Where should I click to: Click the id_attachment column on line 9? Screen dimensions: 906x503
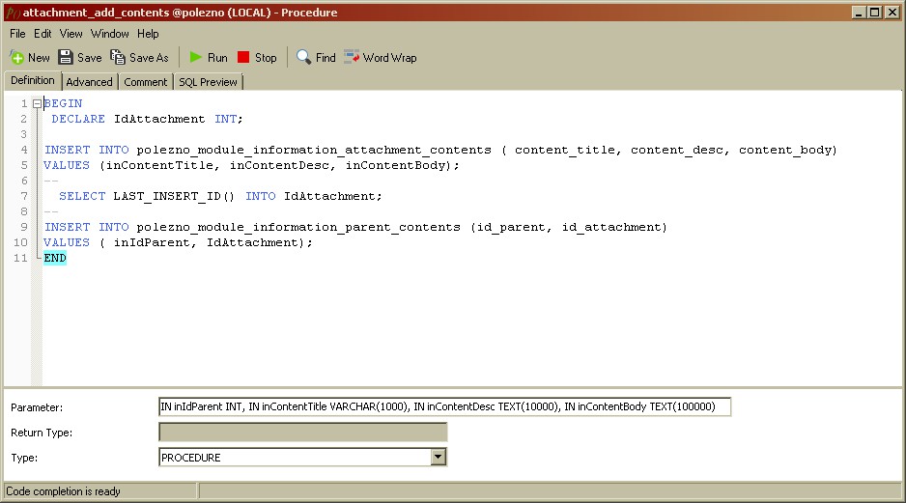tap(611, 227)
